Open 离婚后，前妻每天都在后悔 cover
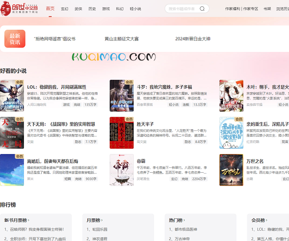The image size is (289, 241). click(x=12, y=170)
